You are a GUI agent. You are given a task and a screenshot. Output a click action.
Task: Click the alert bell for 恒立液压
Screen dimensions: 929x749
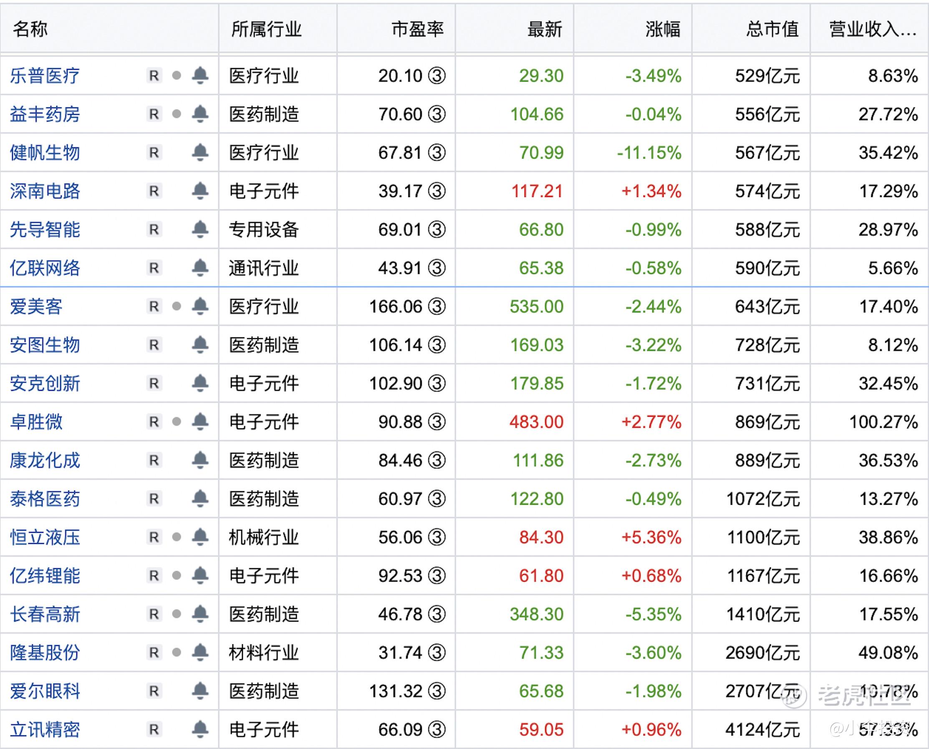pos(200,537)
